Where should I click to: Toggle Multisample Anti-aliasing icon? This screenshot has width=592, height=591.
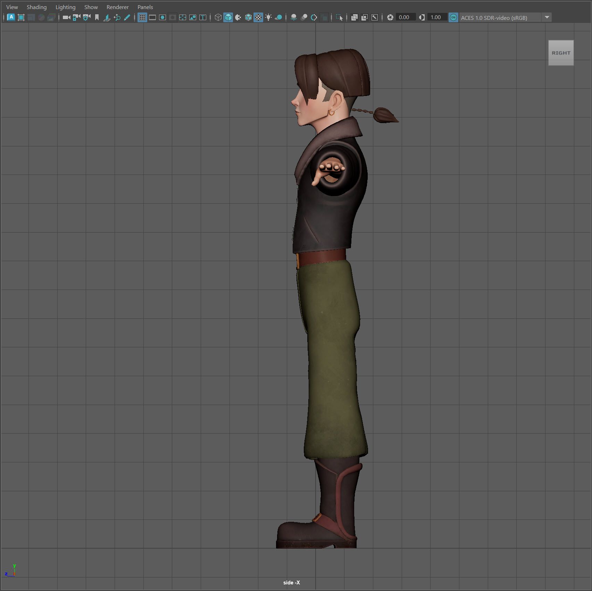314,17
